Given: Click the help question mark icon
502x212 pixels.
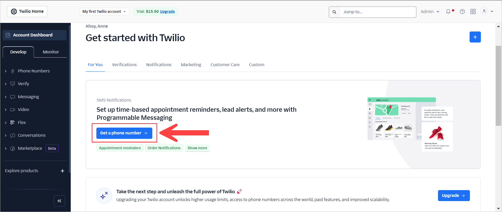Looking at the screenshot, I should coord(462,11).
